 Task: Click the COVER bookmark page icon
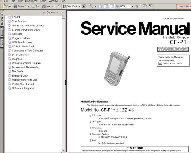point(10,17)
